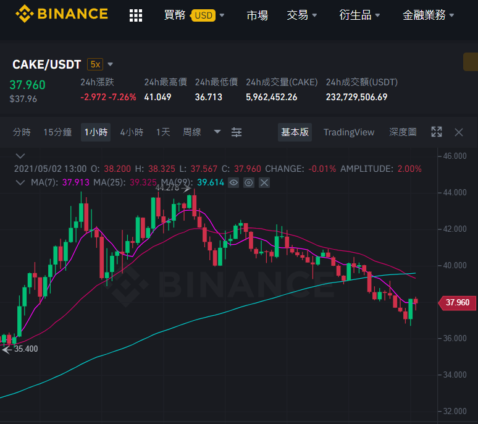Click the last price 37.960 in green
The height and width of the screenshot is (424, 478).
pyautogui.click(x=27, y=85)
